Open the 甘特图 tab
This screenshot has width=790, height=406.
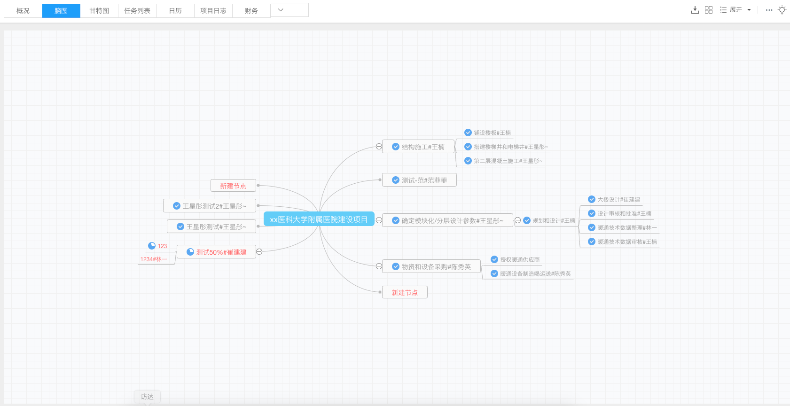tap(99, 11)
